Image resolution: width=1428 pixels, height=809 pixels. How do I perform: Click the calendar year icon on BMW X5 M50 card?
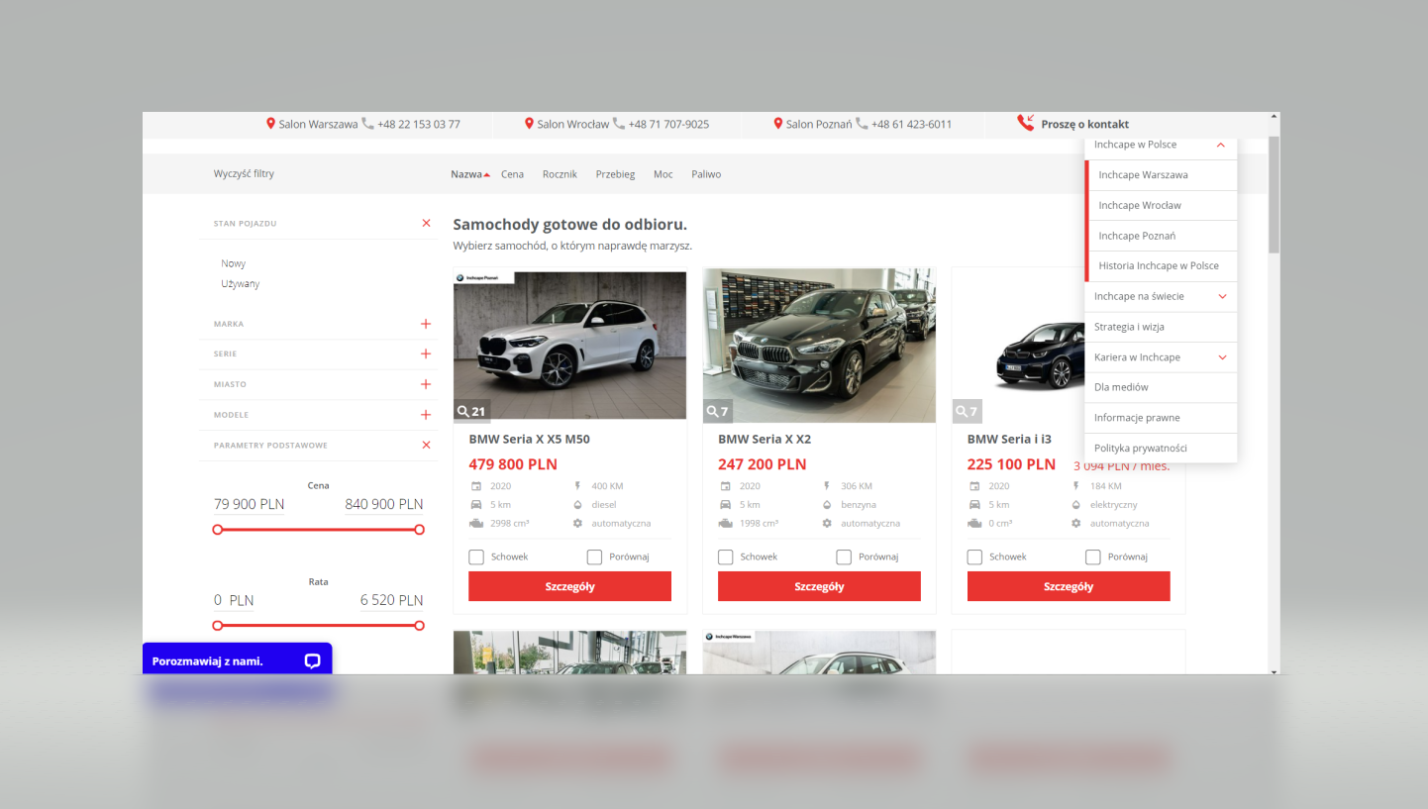click(x=476, y=486)
